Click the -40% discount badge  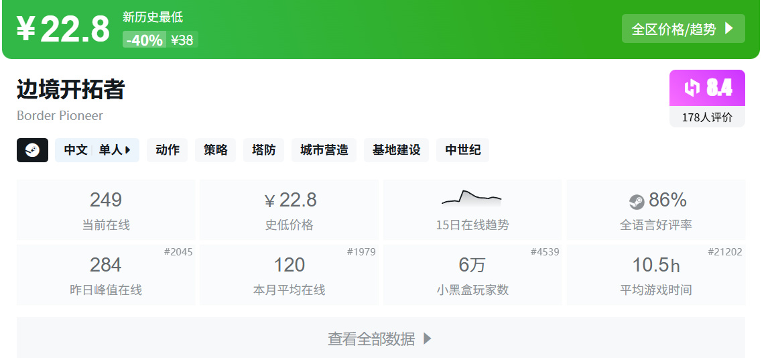click(x=144, y=40)
